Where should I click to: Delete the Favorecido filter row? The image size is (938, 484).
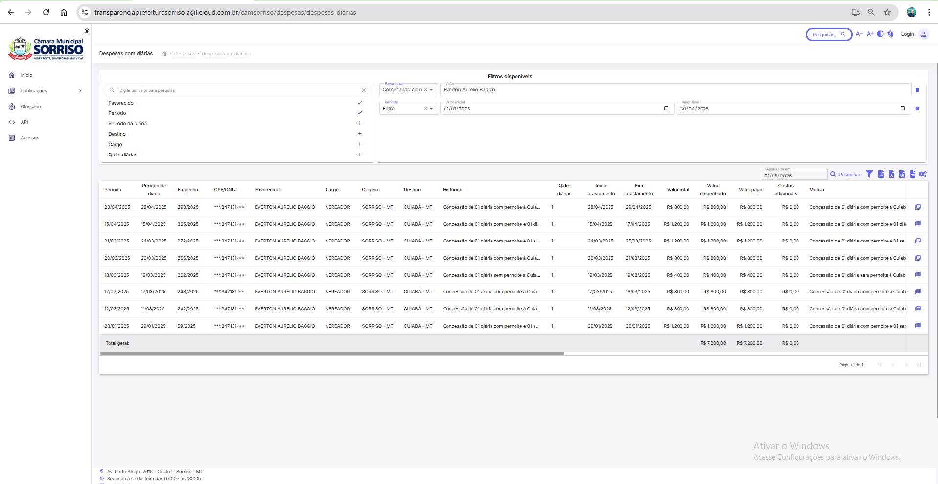[917, 90]
